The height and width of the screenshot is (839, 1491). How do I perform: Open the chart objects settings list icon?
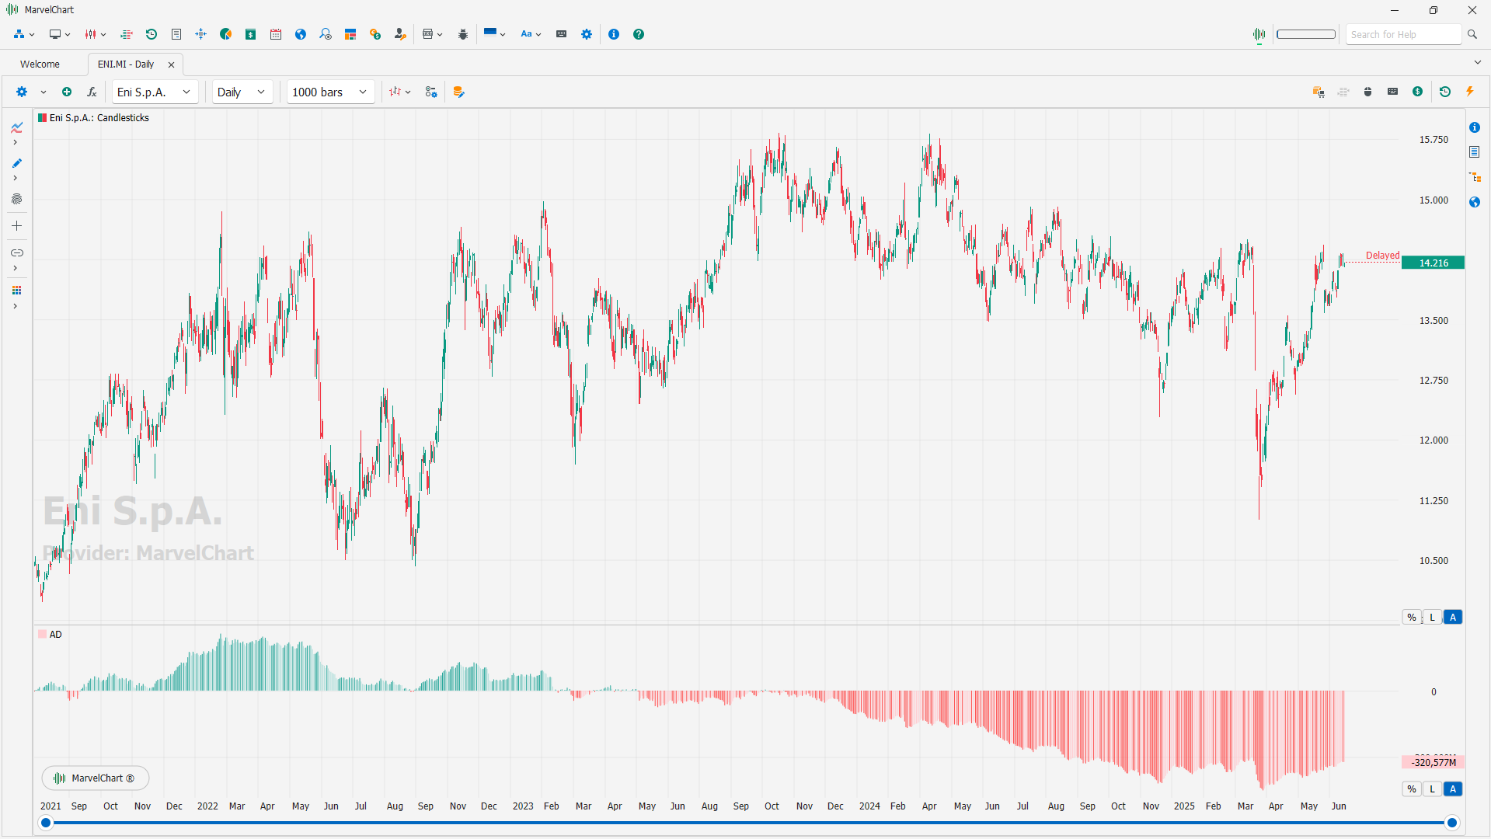(x=431, y=92)
